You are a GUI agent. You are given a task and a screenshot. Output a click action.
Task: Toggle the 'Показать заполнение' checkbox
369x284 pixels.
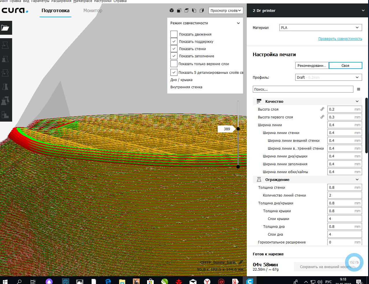point(174,56)
